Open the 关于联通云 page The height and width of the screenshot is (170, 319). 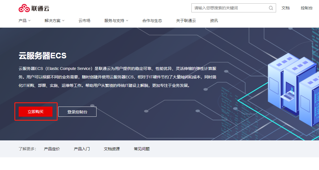186,21
